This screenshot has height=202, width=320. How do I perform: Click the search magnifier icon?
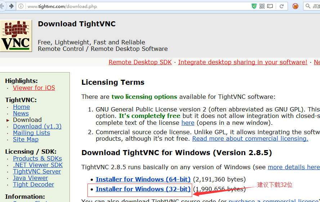[x=308, y=6]
